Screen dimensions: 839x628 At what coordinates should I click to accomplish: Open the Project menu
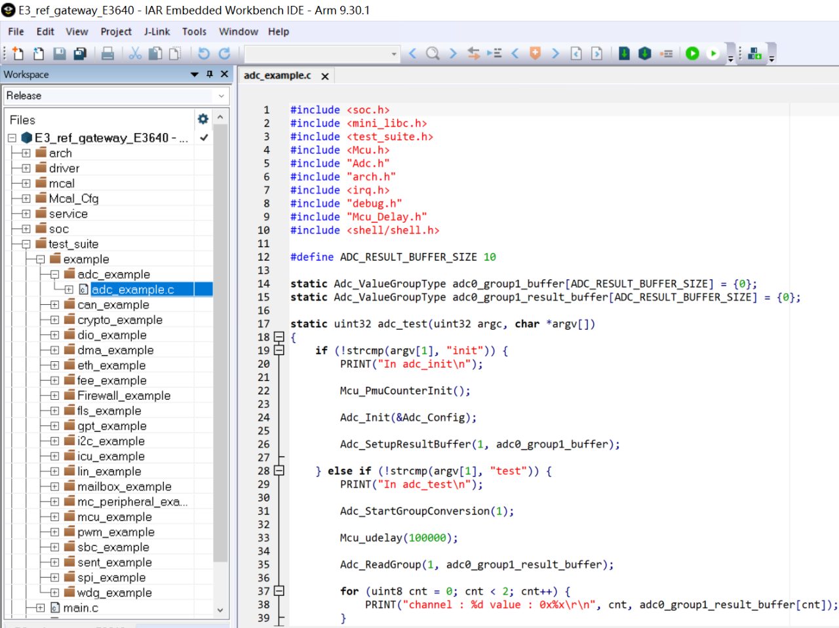[116, 31]
